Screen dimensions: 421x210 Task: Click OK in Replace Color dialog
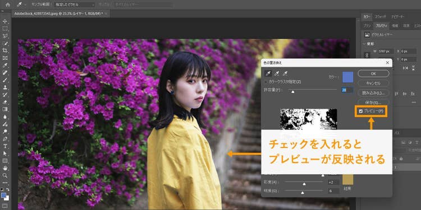[373, 73]
